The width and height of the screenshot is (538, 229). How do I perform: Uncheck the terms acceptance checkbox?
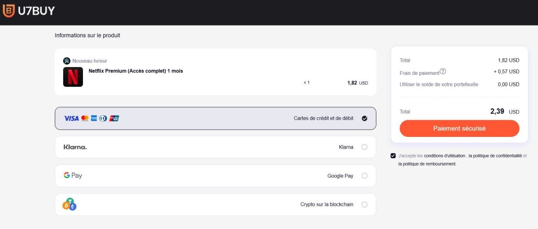tap(393, 156)
